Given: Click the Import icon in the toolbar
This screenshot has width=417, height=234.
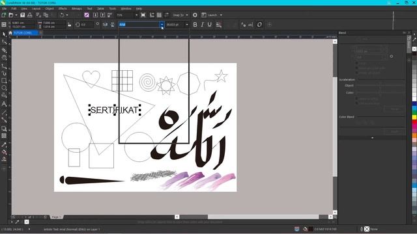Looking at the screenshot, I should [96, 15].
